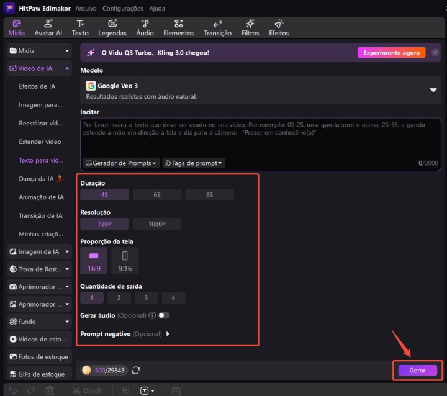
Task: Select Texto para víd... sidebar item
Action: [x=41, y=160]
